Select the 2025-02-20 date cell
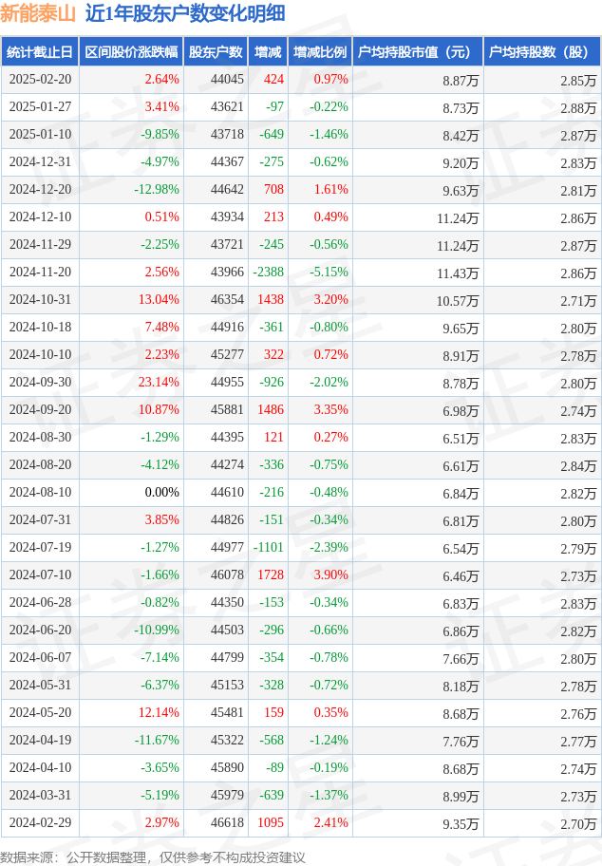Image resolution: width=602 pixels, height=866 pixels. [40, 80]
